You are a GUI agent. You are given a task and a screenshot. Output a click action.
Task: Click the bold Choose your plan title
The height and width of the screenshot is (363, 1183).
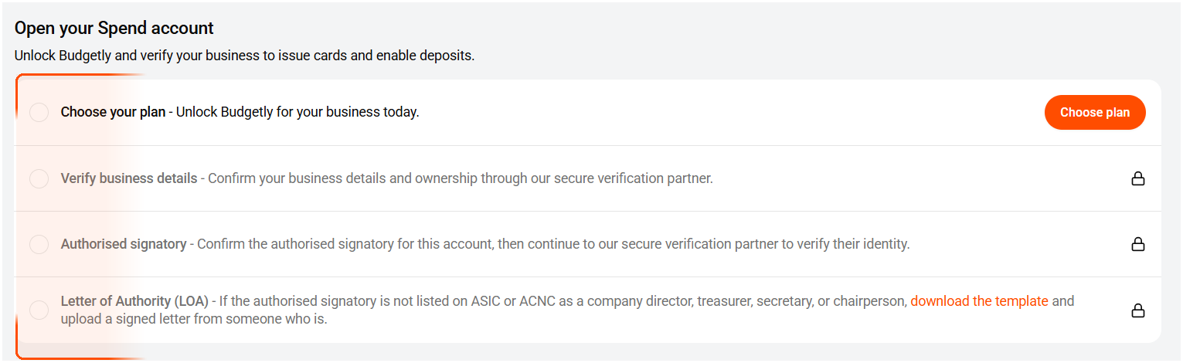pos(113,112)
